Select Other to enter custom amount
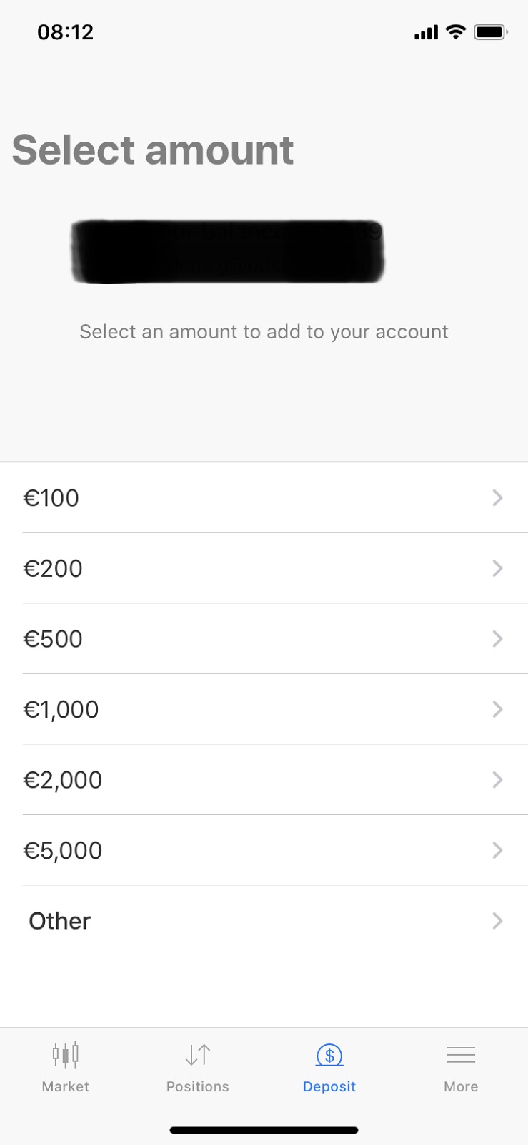The height and width of the screenshot is (1145, 528). tap(60, 921)
